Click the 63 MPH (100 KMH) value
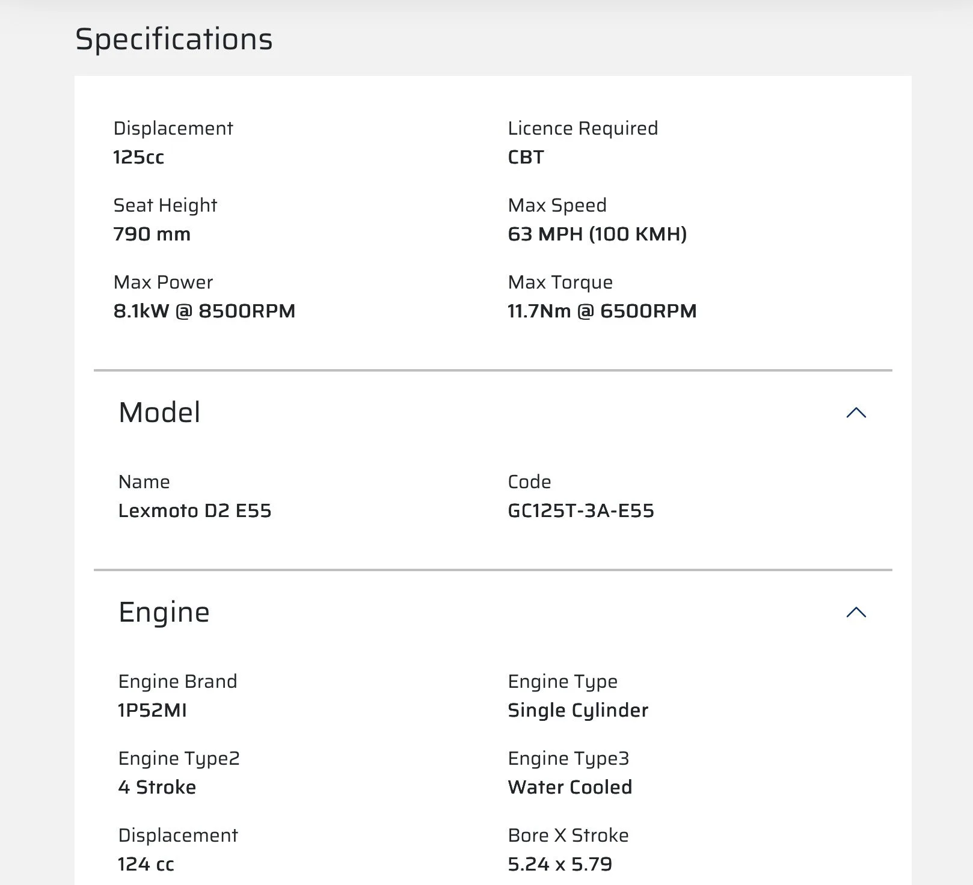Image resolution: width=973 pixels, height=885 pixels. (597, 234)
